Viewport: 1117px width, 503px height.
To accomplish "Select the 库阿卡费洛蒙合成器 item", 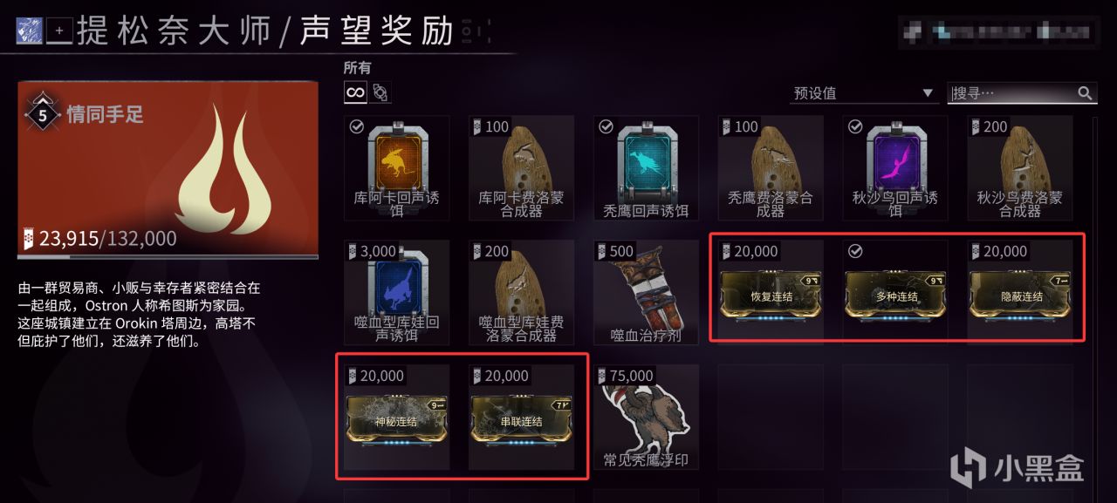I will pyautogui.click(x=522, y=168).
